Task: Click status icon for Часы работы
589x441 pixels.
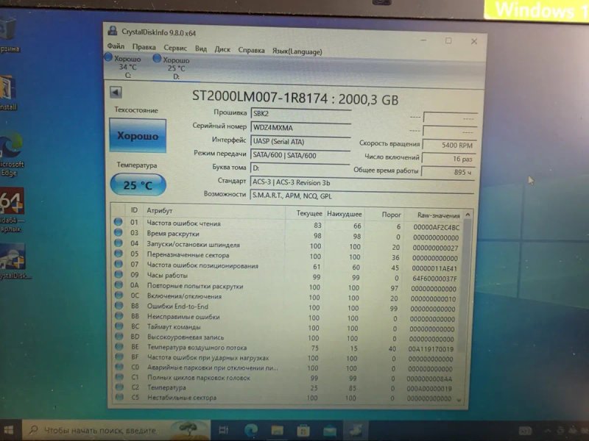Action: (x=119, y=274)
